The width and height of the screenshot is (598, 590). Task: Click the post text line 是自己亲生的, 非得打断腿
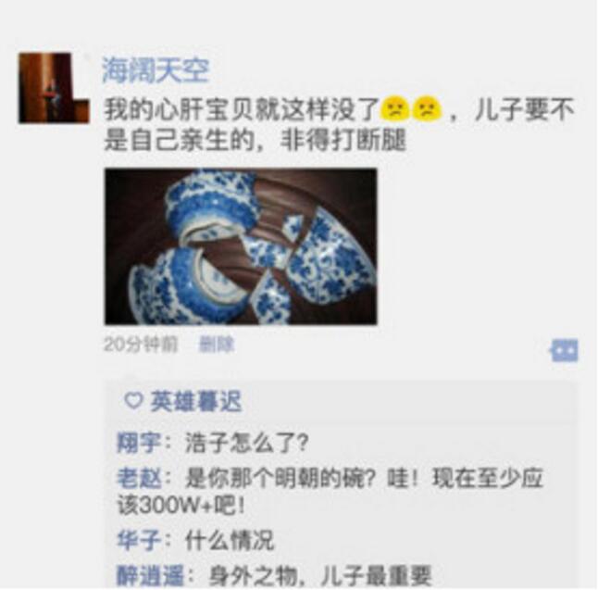pyautogui.click(x=255, y=141)
